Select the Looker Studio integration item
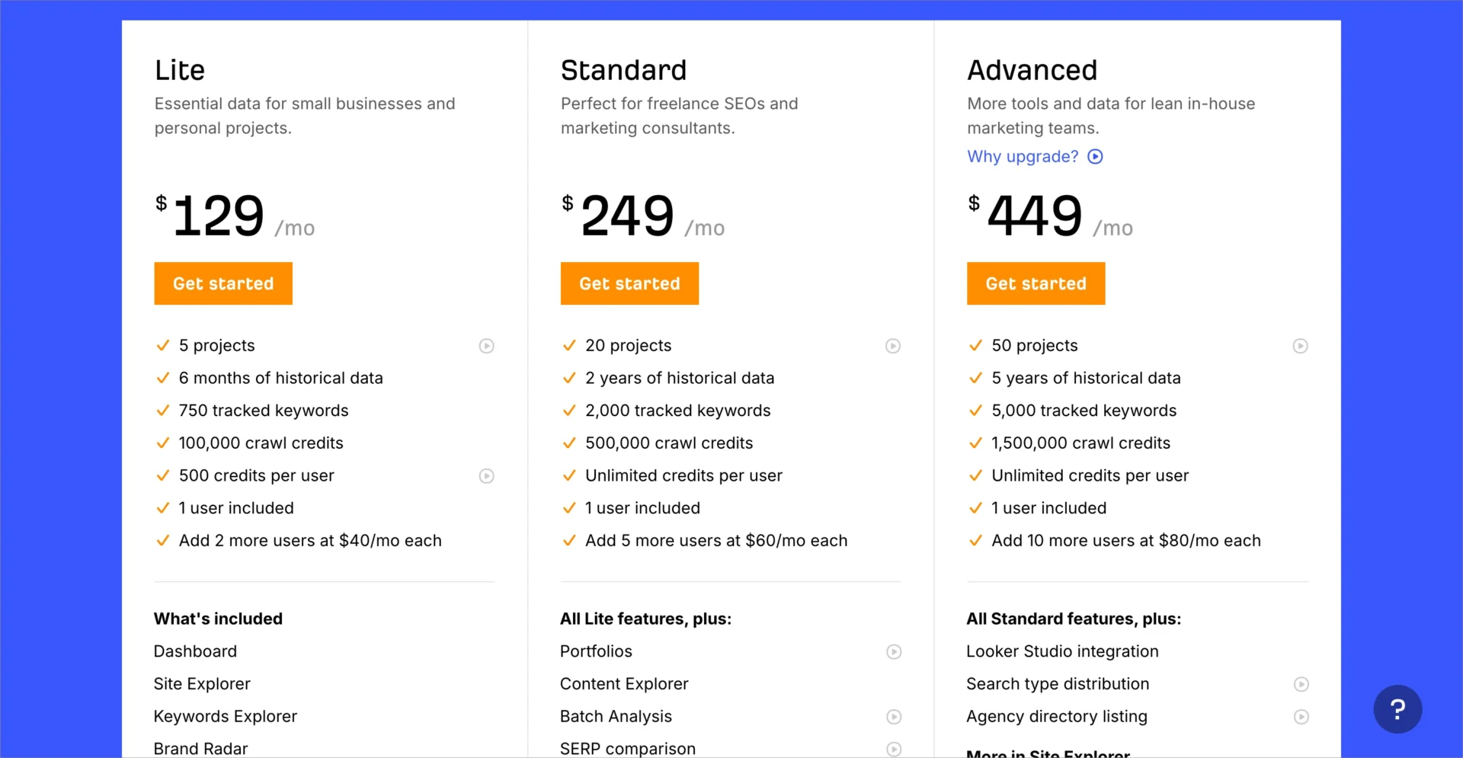This screenshot has width=1463, height=758. click(1062, 651)
